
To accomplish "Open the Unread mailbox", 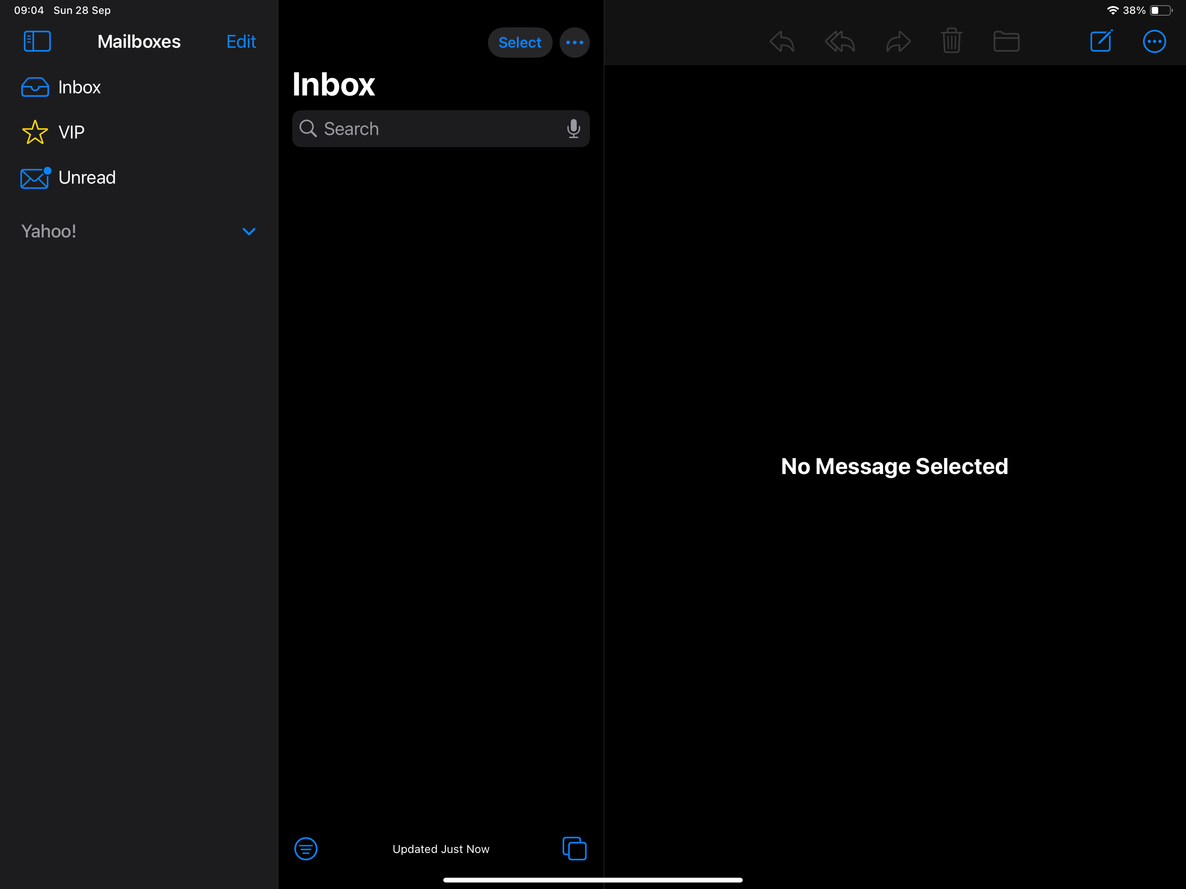I will [x=86, y=178].
